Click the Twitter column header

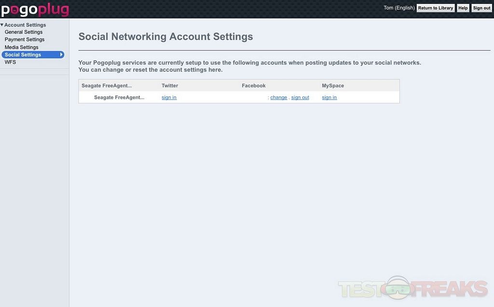170,86
